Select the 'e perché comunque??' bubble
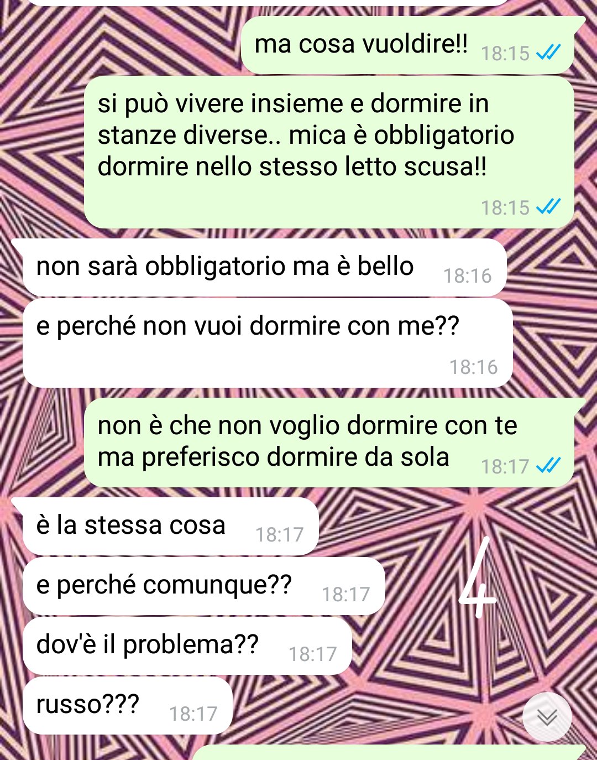Screen dimensions: 597x760 click(x=203, y=586)
